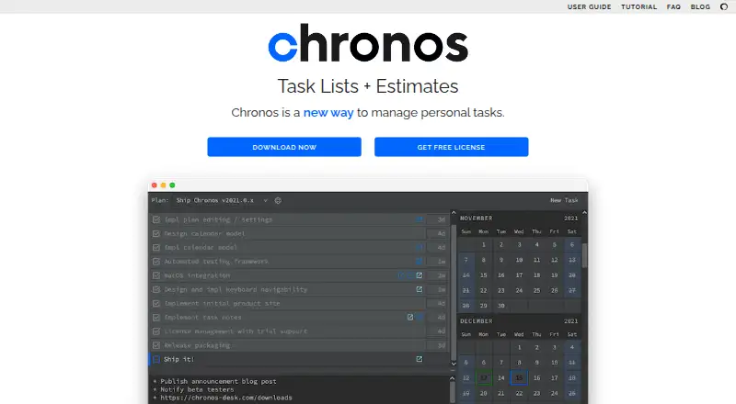
Task: Open the GitHub icon in top navigation
Action: [724, 6]
